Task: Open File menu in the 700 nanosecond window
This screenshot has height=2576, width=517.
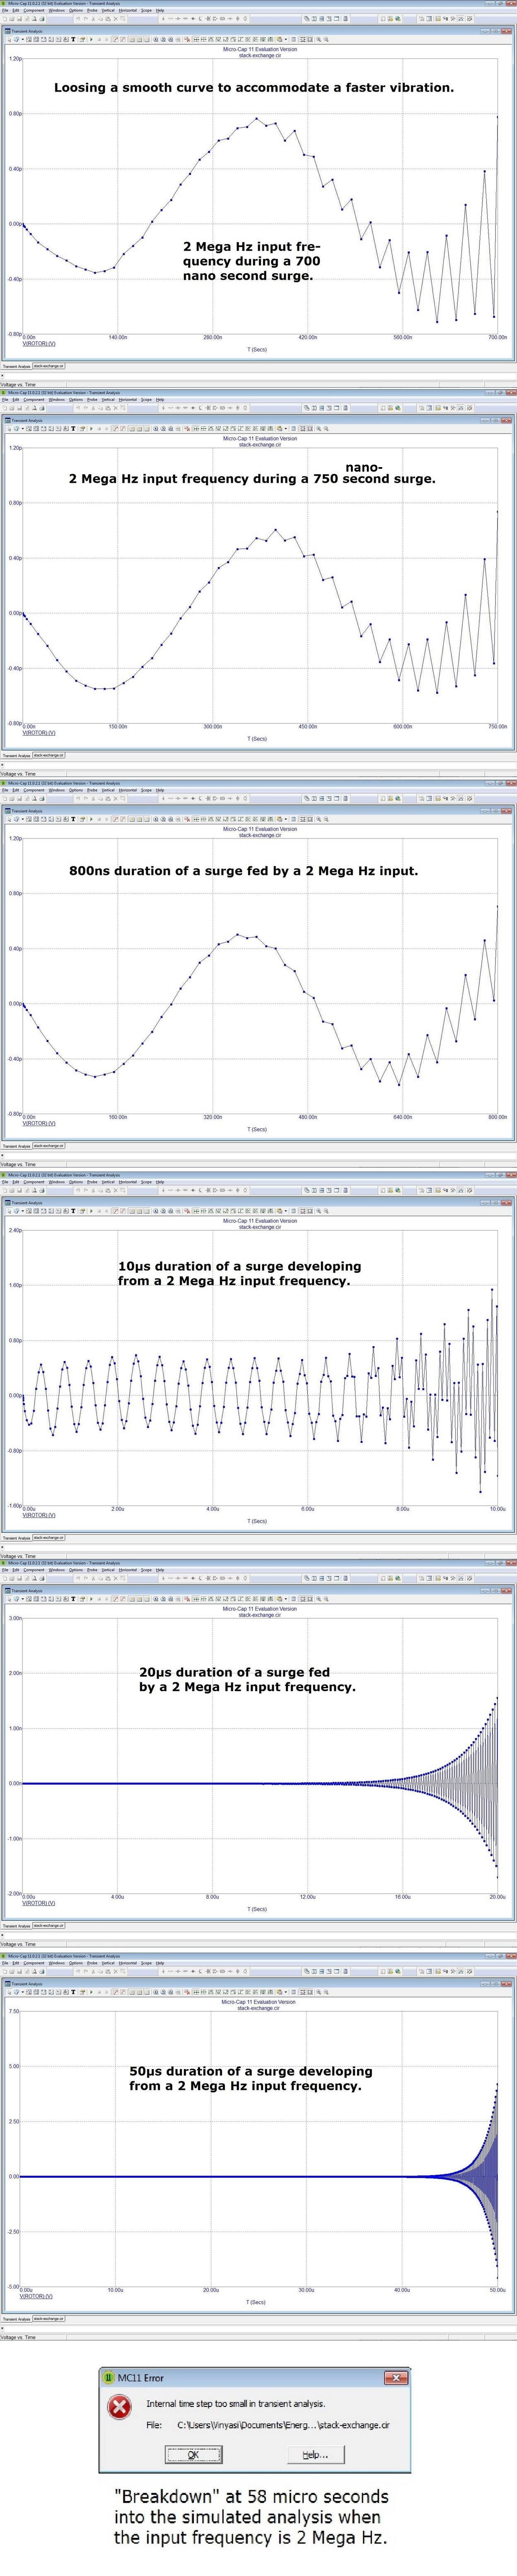Action: click(x=5, y=10)
